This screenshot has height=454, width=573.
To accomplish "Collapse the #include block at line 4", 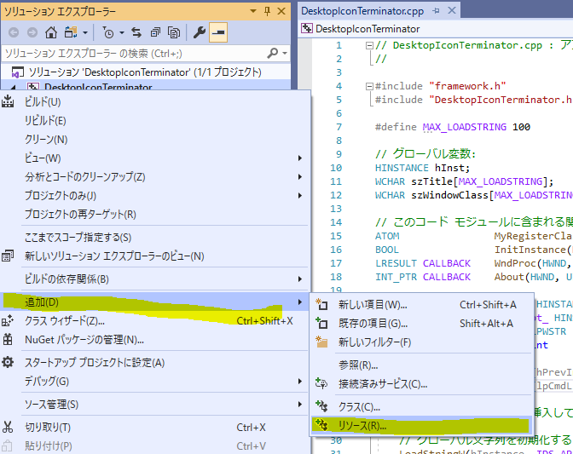I will coord(369,87).
